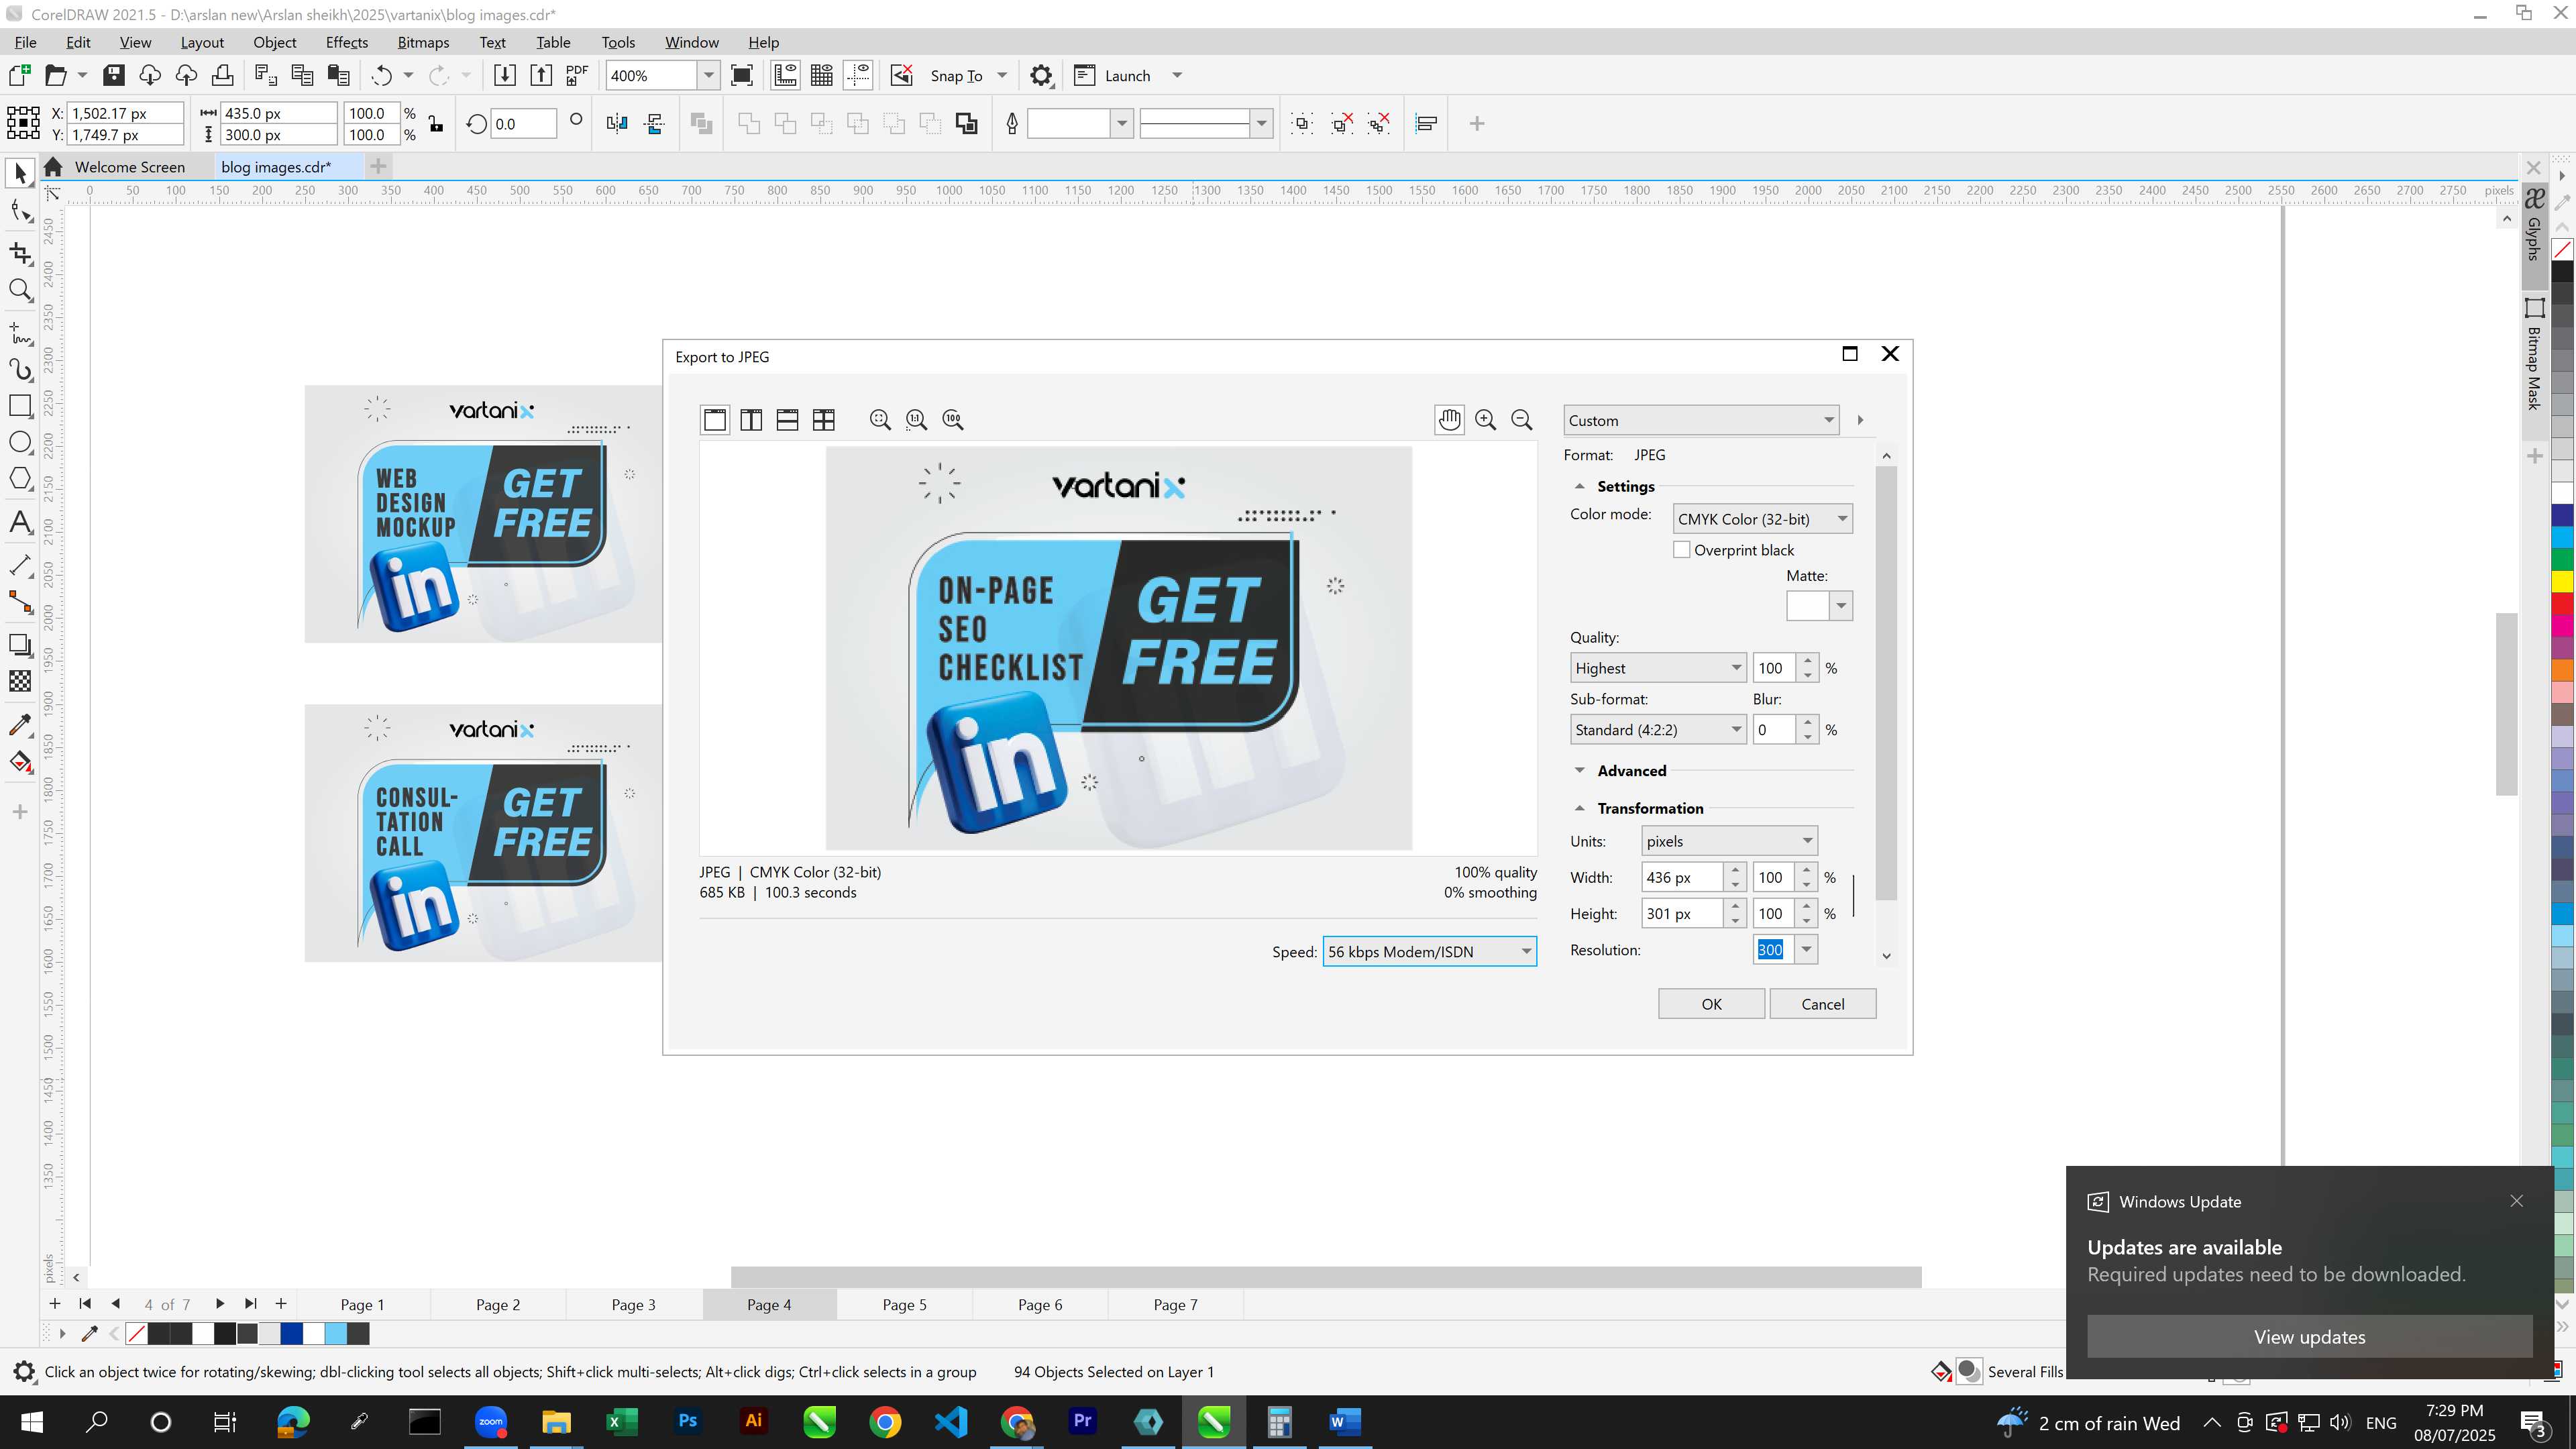Select the Transparency checkerboard tool
This screenshot has height=1449, width=2576.
(x=20, y=681)
